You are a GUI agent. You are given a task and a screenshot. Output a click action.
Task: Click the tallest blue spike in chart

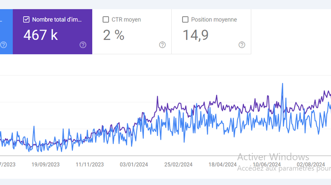pos(282,84)
